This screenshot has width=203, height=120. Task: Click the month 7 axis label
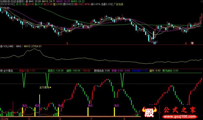[92, 119]
